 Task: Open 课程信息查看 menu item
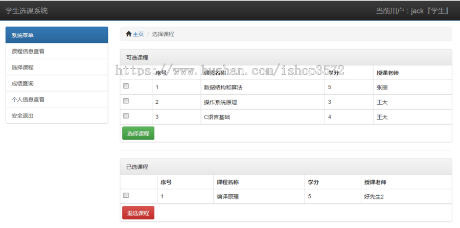[57, 51]
